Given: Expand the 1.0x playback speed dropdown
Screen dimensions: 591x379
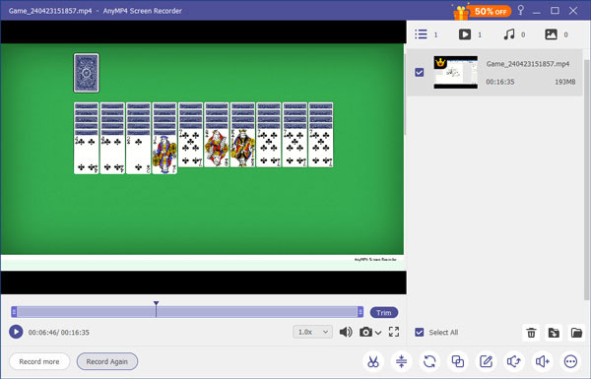Looking at the screenshot, I should [313, 332].
